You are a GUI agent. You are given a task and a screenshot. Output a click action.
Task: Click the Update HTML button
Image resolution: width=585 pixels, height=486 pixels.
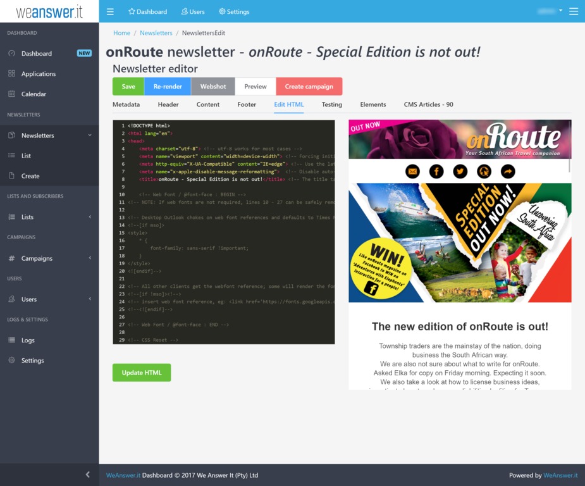142,373
